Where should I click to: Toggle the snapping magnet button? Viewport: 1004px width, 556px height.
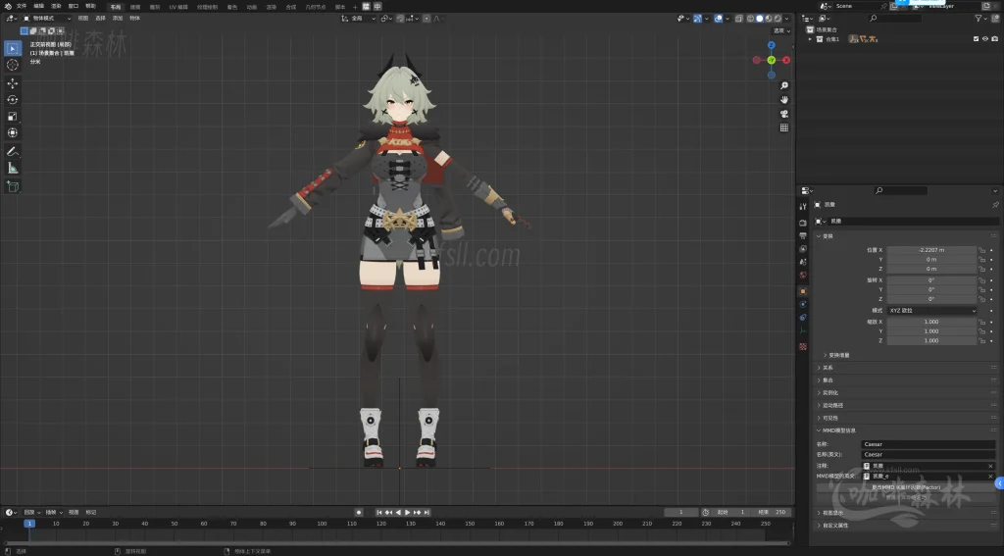(401, 19)
